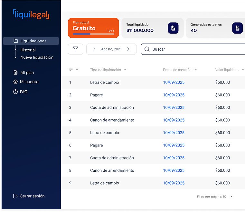Open the filter funnel icon button
245x212 pixels.
[x=75, y=49]
